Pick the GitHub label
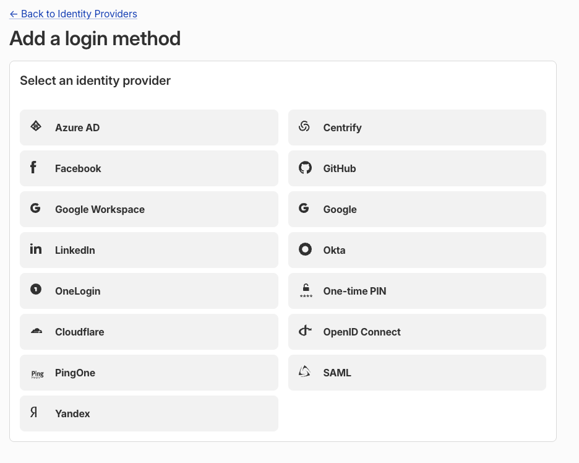579x463 pixels. coord(340,168)
